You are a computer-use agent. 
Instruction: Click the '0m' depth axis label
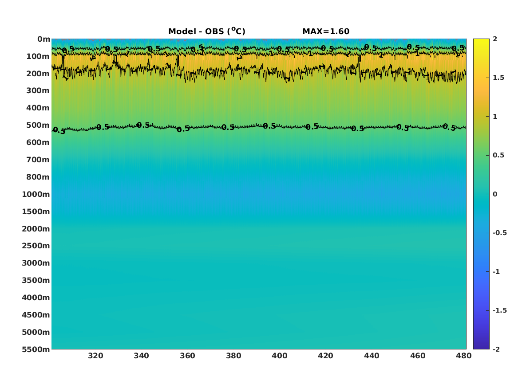(43, 39)
